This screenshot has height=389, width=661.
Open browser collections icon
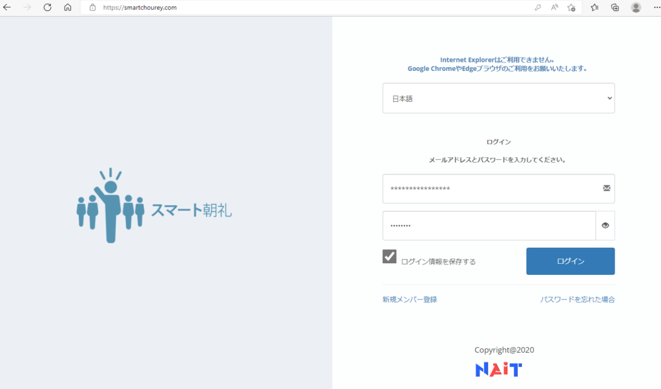[615, 8]
